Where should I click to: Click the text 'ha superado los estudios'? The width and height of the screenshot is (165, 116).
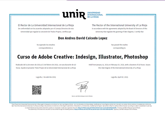point(46,45)
